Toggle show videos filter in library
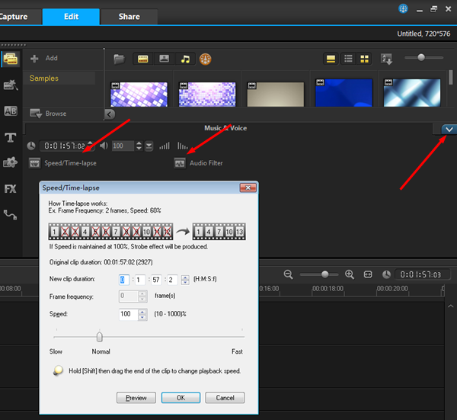 point(142,59)
